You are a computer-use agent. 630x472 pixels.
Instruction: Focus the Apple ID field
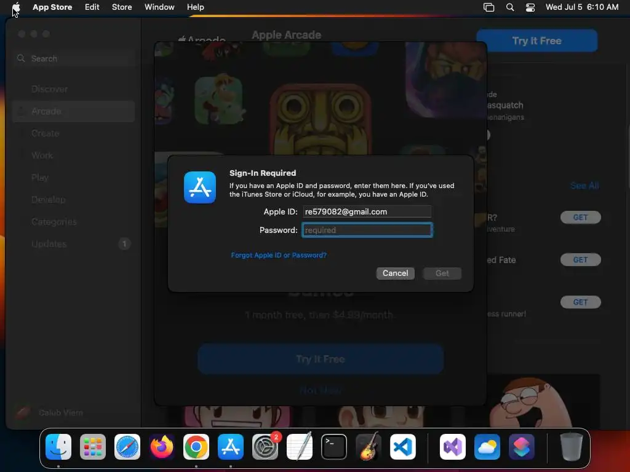tap(367, 211)
